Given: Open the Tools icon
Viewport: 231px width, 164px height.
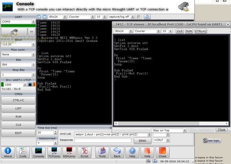Looking at the screenshot, I should [x=102, y=153].
